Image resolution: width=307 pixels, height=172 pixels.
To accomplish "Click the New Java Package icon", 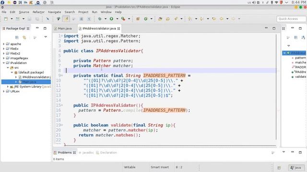I will coord(138,19).
